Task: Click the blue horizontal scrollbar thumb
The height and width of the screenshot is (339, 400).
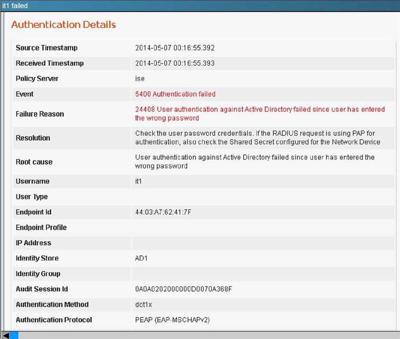Action: click(x=14, y=335)
